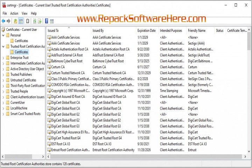
Task: Click certificate icon of DigiCert Trusted Root G4
Action: (49, 138)
